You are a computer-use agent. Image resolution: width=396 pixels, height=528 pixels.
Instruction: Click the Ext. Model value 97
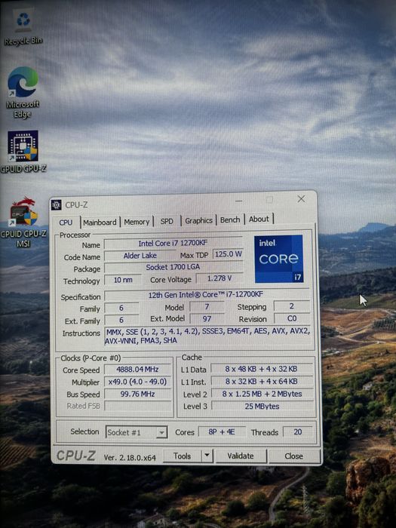[x=207, y=318]
